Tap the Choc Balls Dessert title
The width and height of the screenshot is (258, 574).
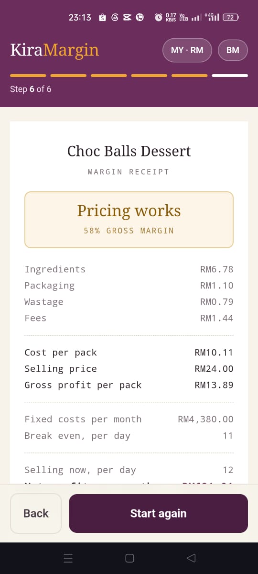tap(129, 151)
